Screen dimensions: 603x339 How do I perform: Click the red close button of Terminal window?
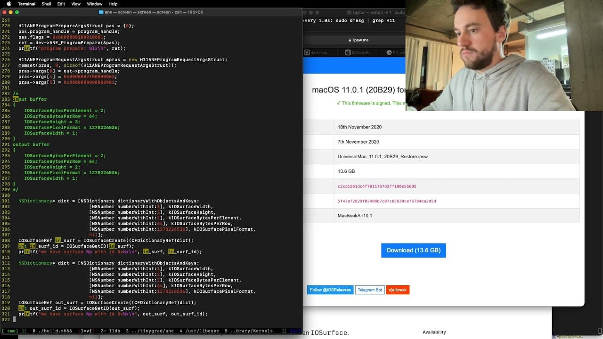point(4,12)
